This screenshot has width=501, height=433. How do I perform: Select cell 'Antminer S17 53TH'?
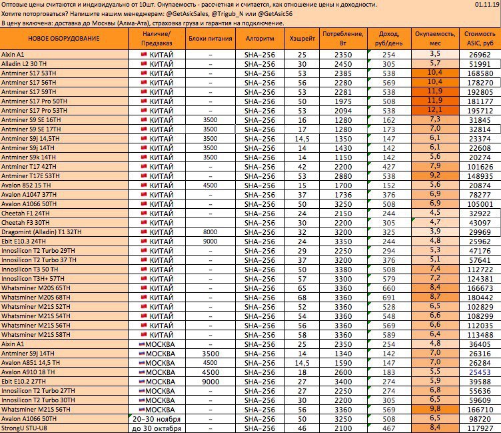coord(64,73)
